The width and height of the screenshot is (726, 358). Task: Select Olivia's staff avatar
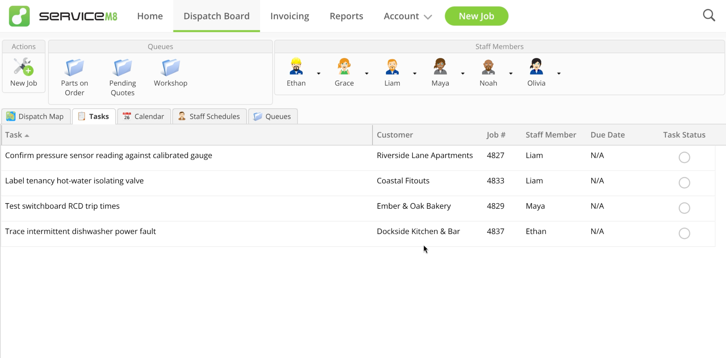click(x=536, y=66)
